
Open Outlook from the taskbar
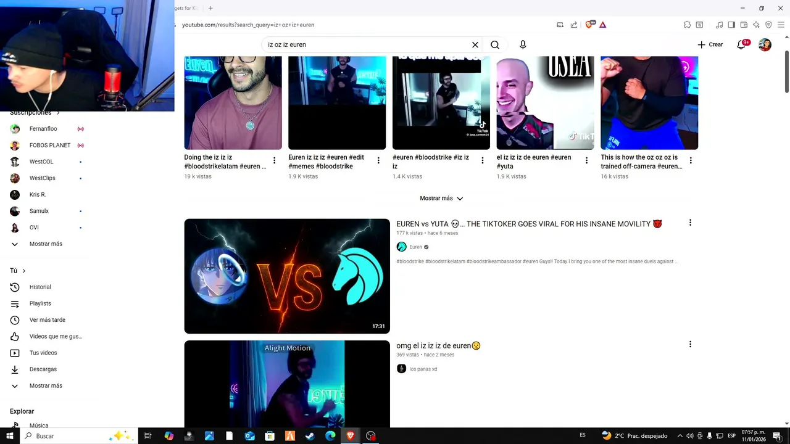coord(249,436)
